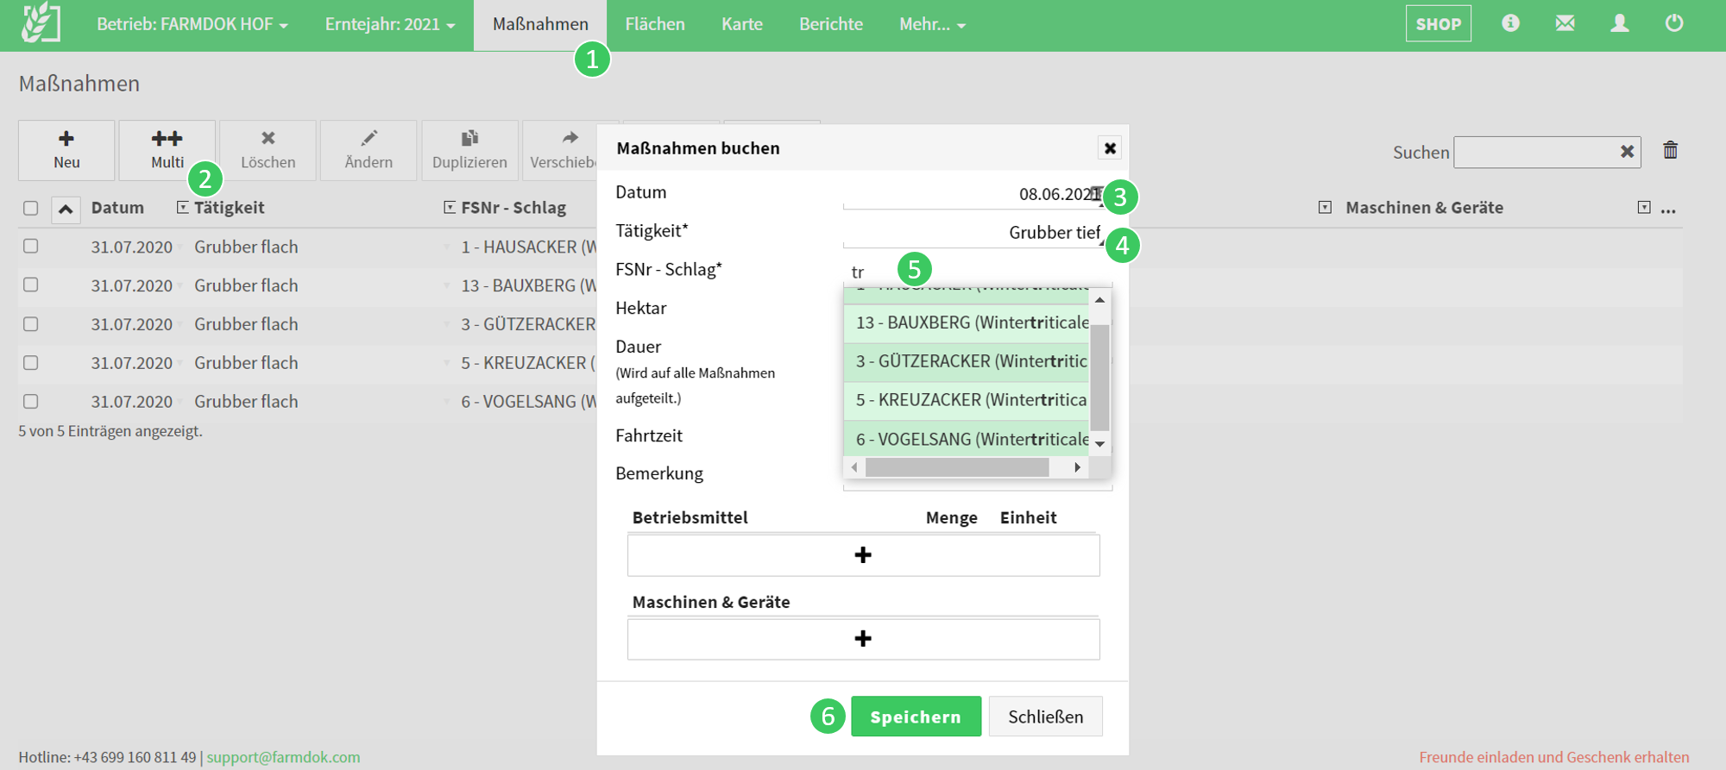Check the row for 6 - VOGELSANG
1726x770 pixels.
pyautogui.click(x=31, y=401)
